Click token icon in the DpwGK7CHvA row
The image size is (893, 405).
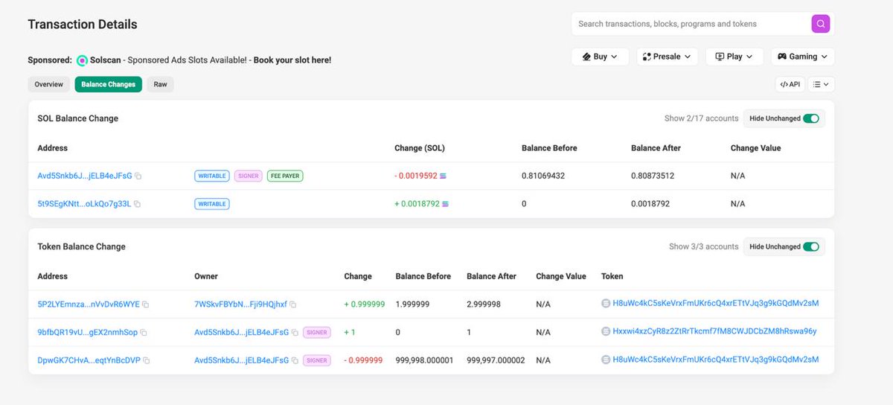[x=606, y=360]
